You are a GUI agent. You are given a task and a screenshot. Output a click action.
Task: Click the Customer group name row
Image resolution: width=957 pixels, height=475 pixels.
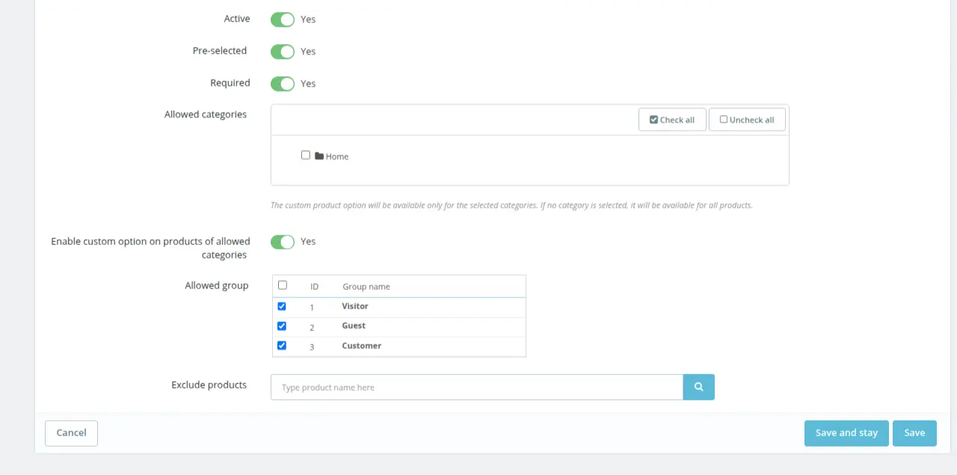pos(362,346)
